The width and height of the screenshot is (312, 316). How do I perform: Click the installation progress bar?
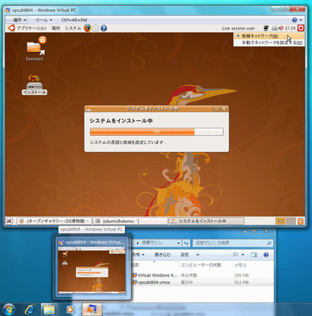coord(157,132)
